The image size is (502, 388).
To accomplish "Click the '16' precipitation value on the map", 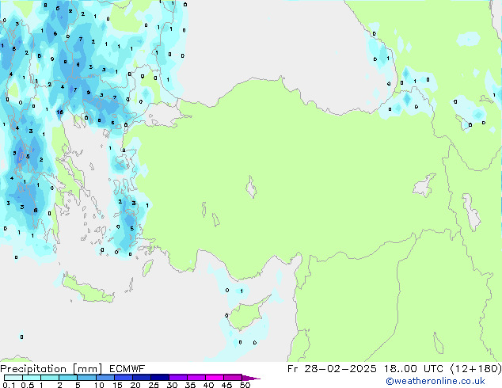I will click(60, 112).
